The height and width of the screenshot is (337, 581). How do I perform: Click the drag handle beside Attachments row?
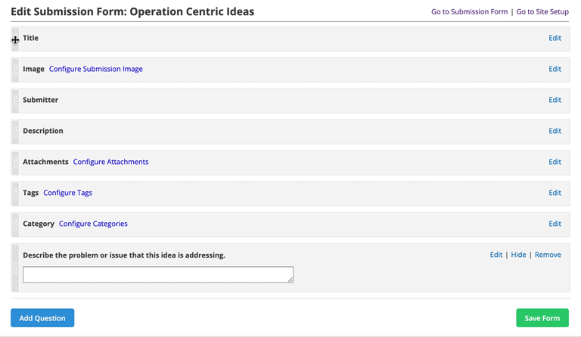[15, 162]
